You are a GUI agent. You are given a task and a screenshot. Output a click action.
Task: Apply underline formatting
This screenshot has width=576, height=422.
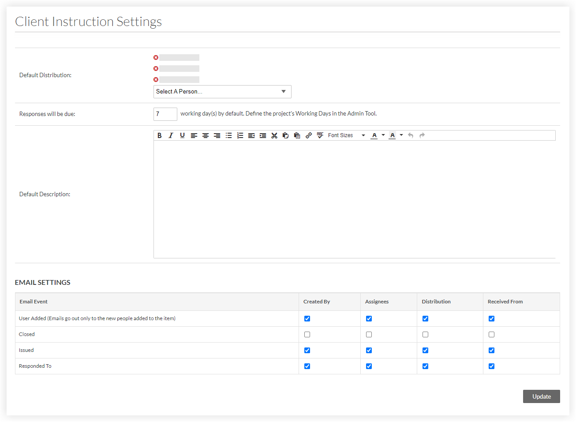[x=182, y=135]
